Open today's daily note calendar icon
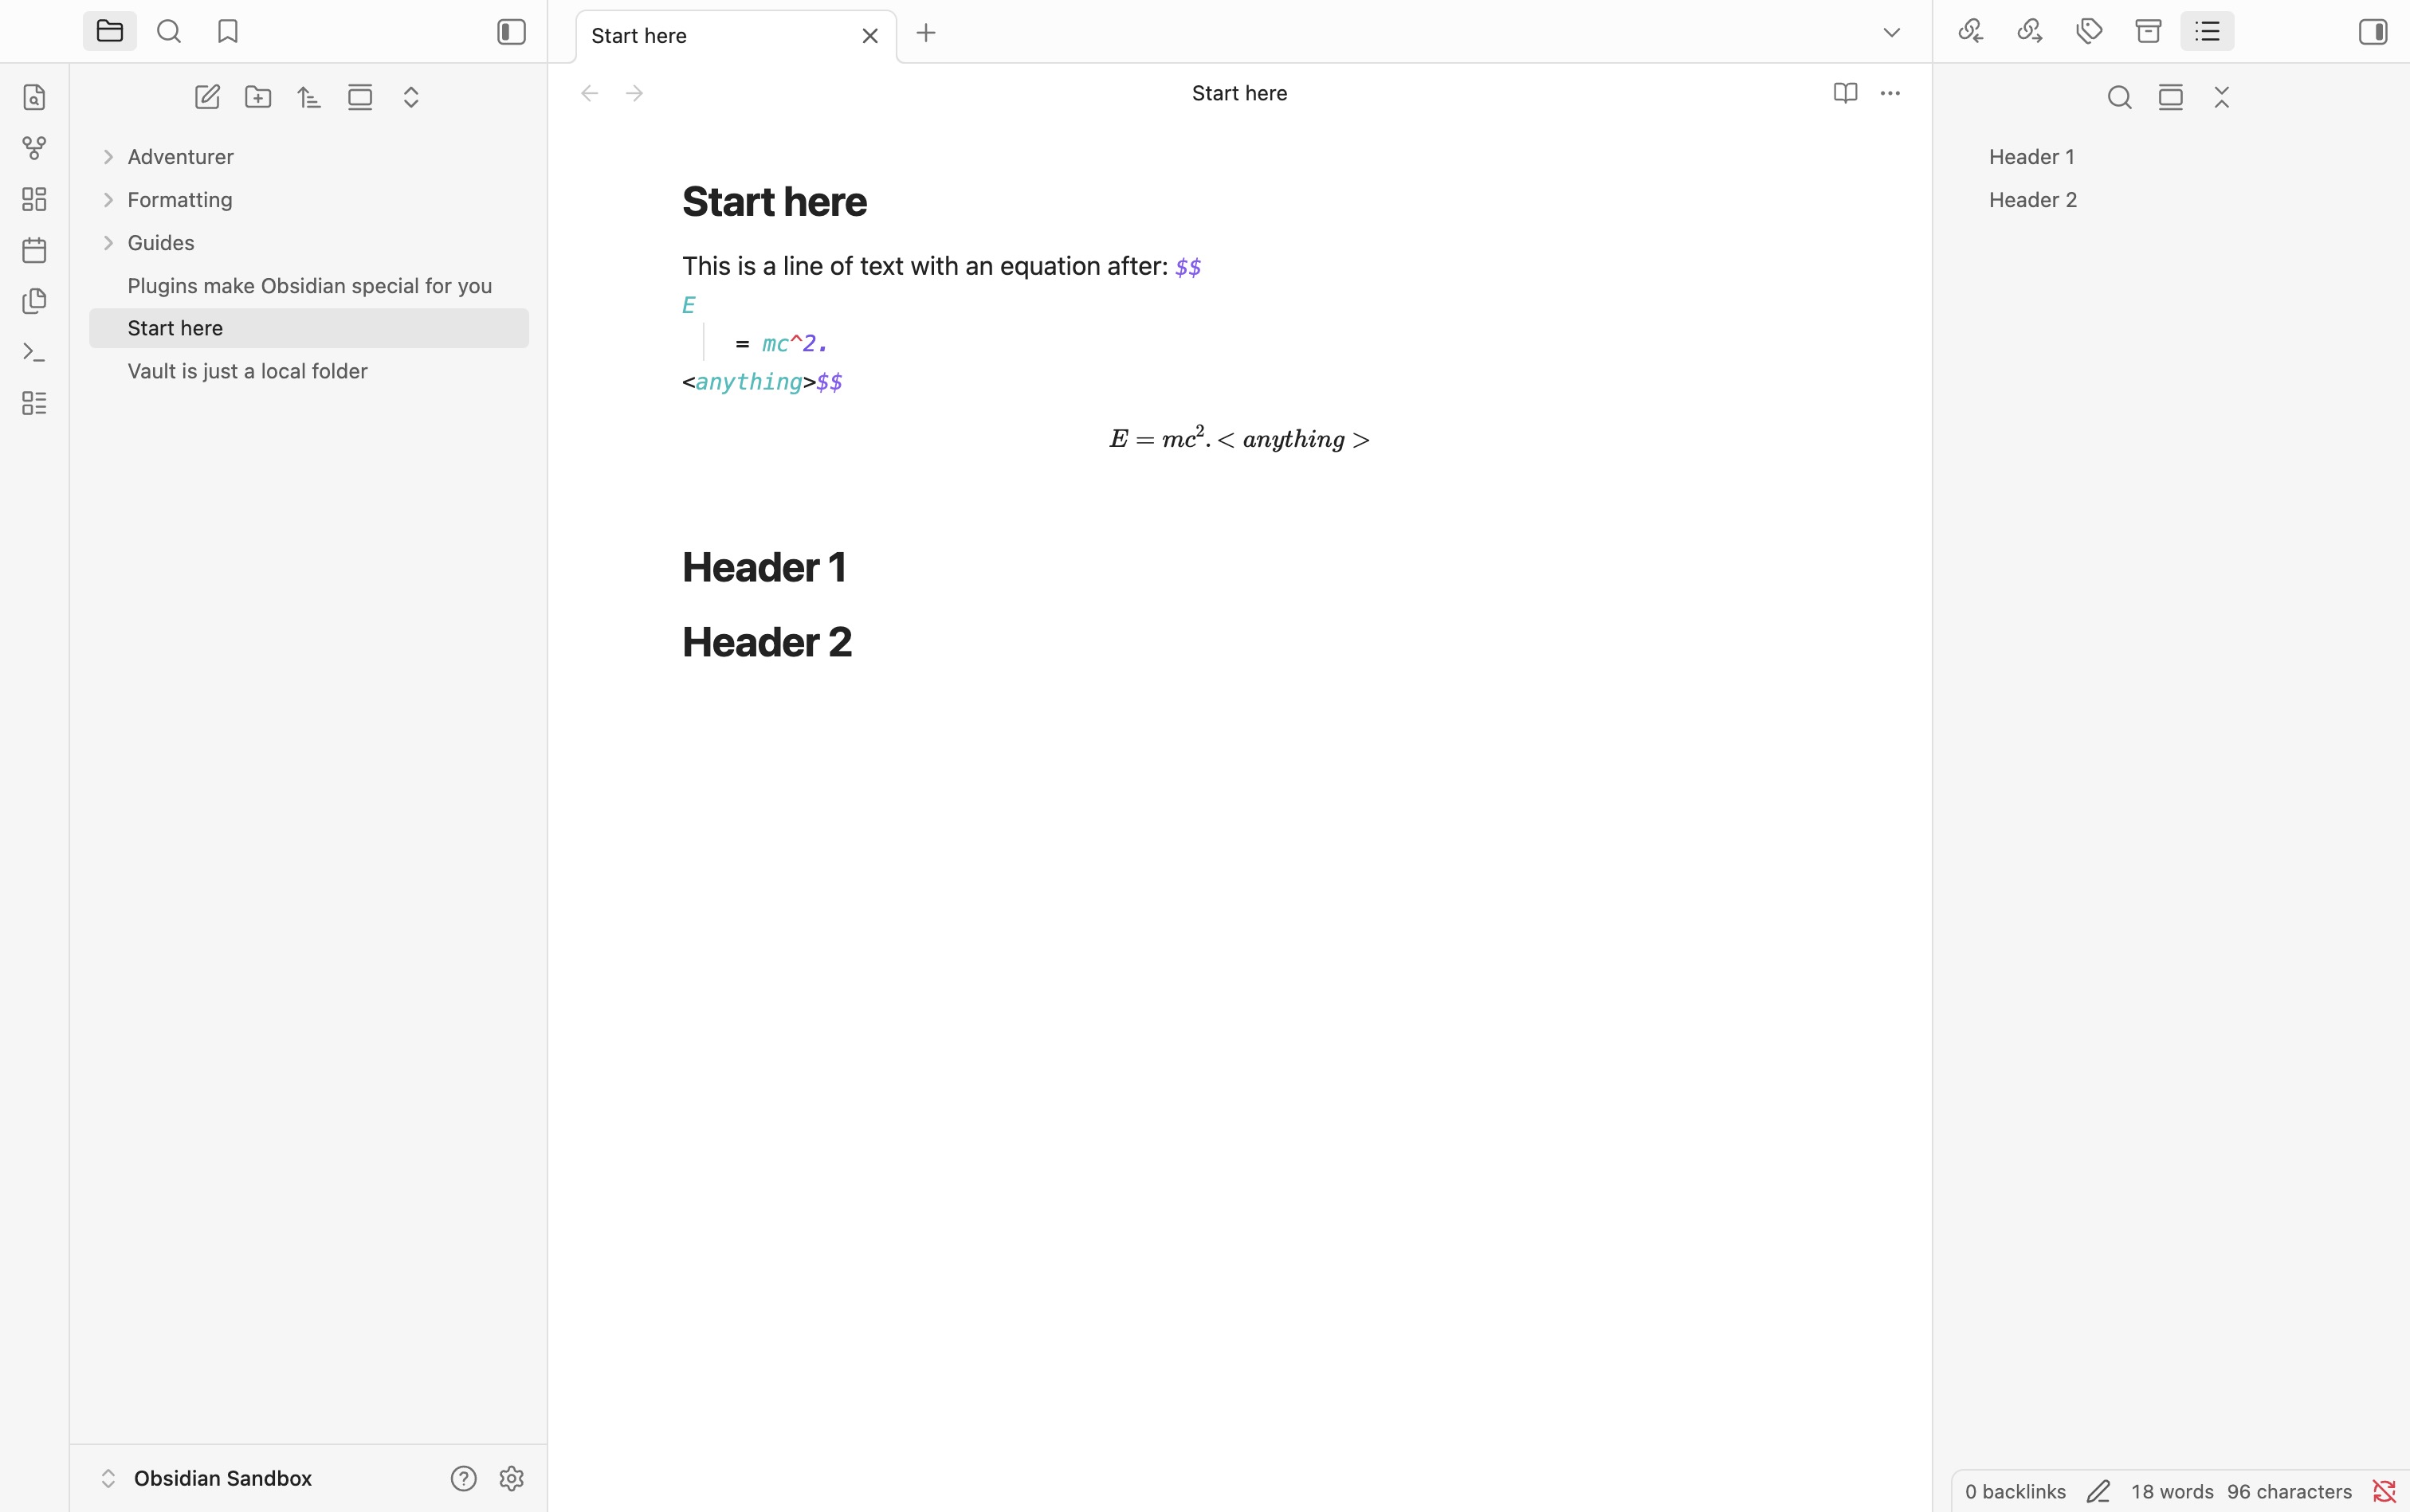Viewport: 2410px width, 1512px height. tap(34, 250)
